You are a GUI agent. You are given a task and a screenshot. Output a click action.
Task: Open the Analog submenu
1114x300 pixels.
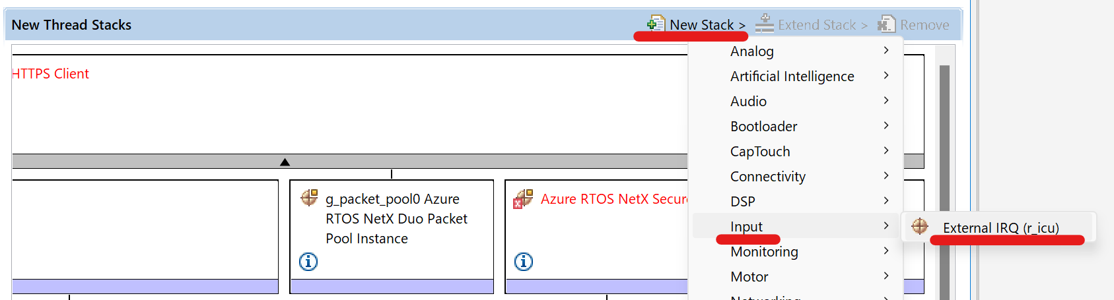[796, 51]
